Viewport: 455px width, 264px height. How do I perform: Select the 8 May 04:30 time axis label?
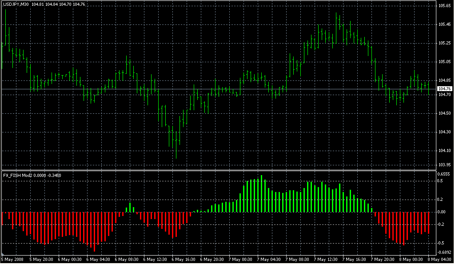440,260
